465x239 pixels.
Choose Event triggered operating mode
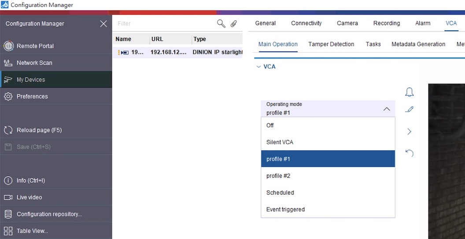(x=328, y=210)
